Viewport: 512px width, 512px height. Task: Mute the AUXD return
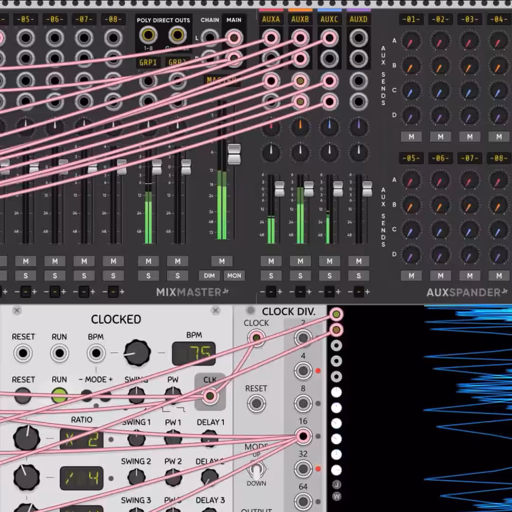[x=358, y=261]
